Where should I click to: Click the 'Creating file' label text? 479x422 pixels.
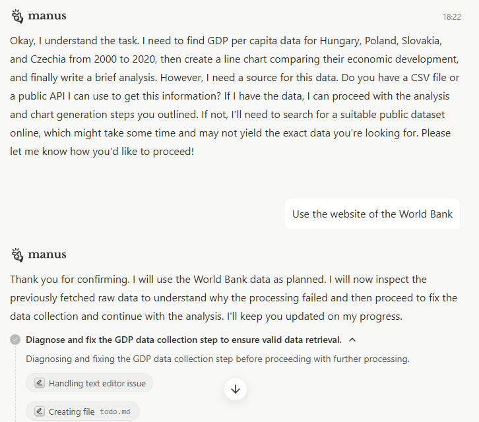point(71,411)
